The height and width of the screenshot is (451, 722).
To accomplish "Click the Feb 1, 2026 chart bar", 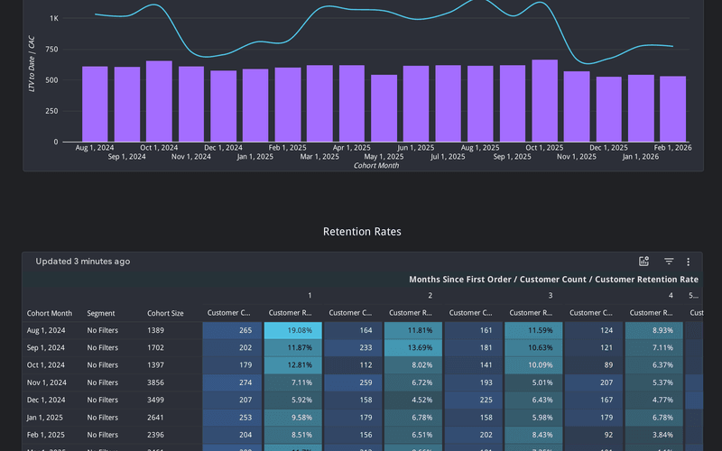I will coord(672,108).
